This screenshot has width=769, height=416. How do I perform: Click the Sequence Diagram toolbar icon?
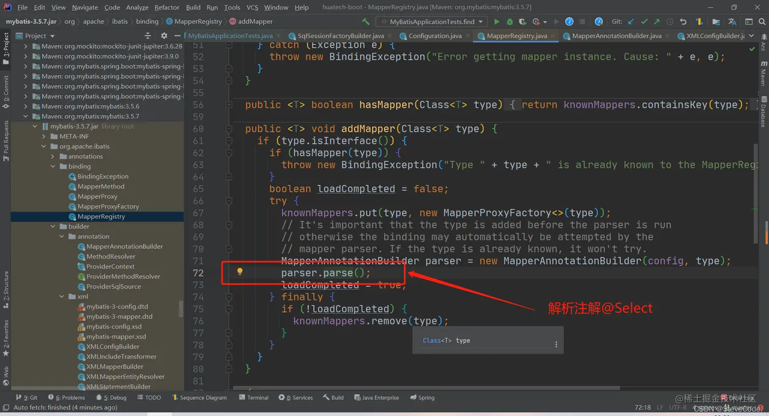point(699,21)
